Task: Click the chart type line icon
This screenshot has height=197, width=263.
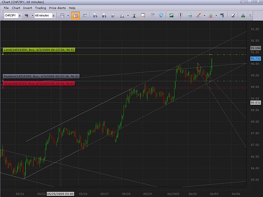Action: 62,16
